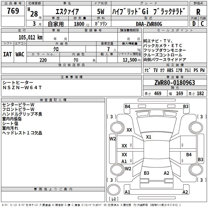Click the model code DAA-ZWR80G
Screen dimensions: 208x208
(x=149, y=24)
